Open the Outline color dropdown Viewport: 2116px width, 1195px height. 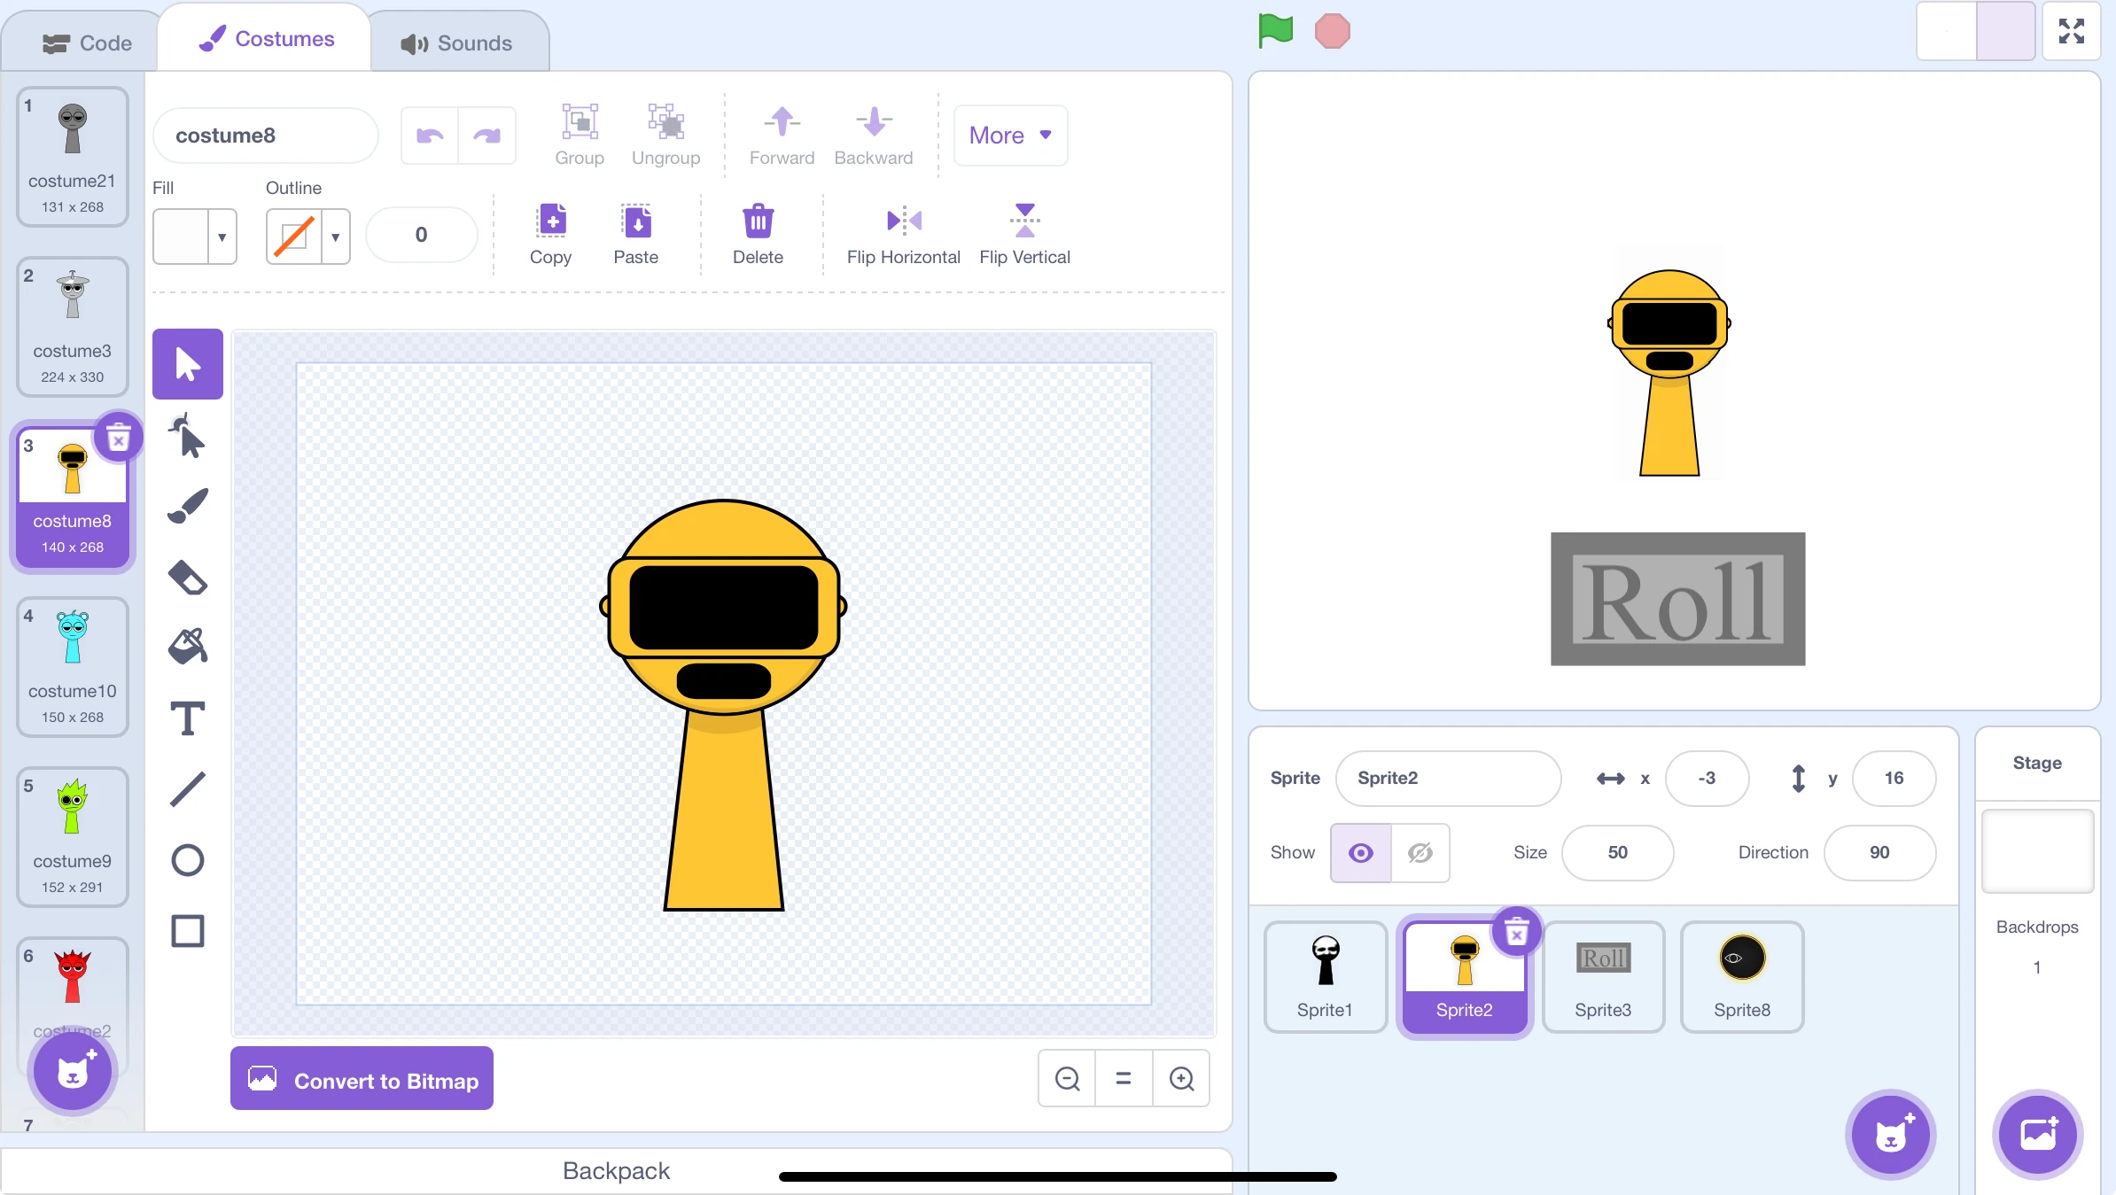pos(335,237)
